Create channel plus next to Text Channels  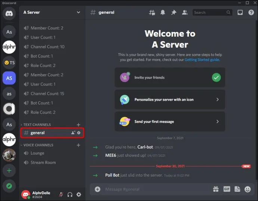click(x=79, y=125)
